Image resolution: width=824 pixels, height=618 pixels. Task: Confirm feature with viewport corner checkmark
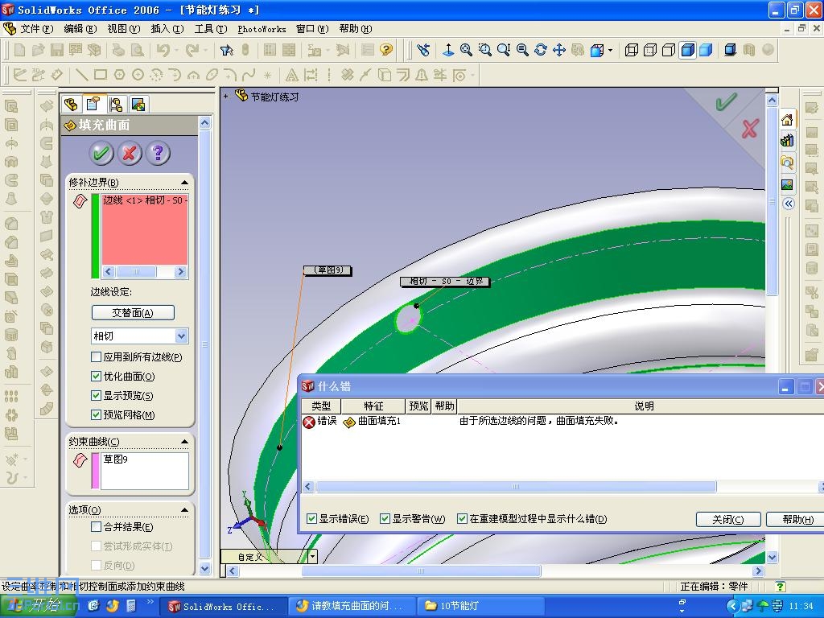coord(727,101)
